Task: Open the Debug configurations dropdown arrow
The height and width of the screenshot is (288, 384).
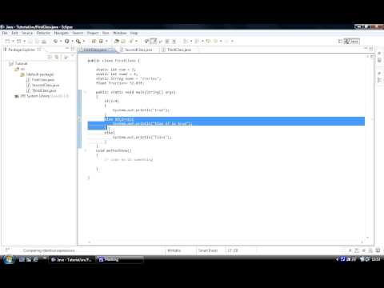Action: pyautogui.click(x=61, y=41)
